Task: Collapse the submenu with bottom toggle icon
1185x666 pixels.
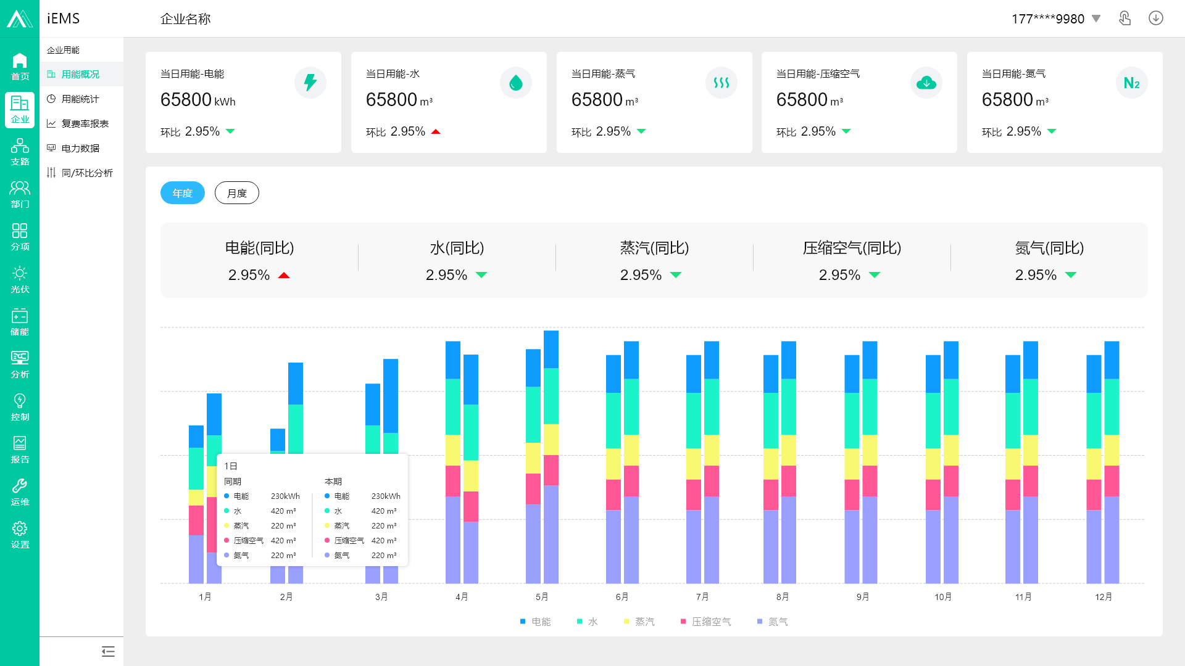Action: coord(108,651)
